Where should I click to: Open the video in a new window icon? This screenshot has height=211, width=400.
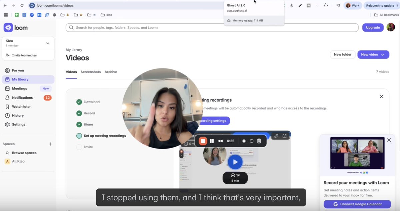(284, 136)
